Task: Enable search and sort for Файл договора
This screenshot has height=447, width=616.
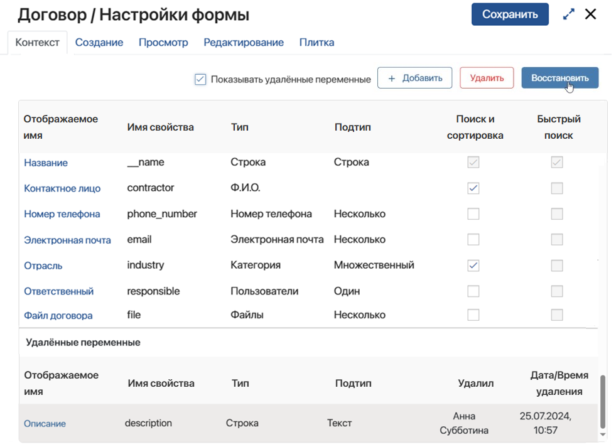Action: coord(473,315)
